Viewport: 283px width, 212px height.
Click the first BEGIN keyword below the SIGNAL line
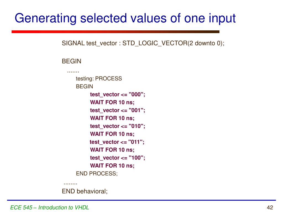(71, 61)
